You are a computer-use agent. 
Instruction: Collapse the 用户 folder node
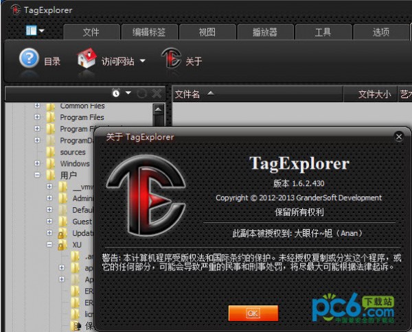click(x=37, y=175)
